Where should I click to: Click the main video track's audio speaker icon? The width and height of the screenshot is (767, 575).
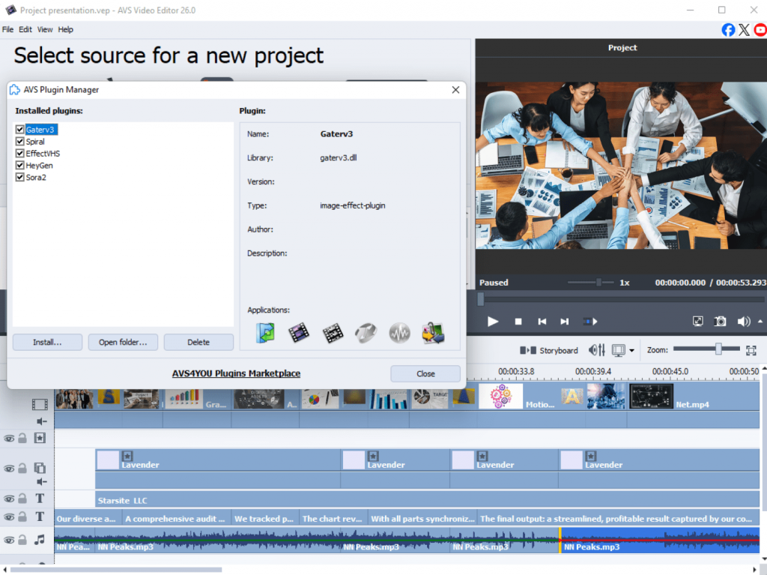[42, 421]
